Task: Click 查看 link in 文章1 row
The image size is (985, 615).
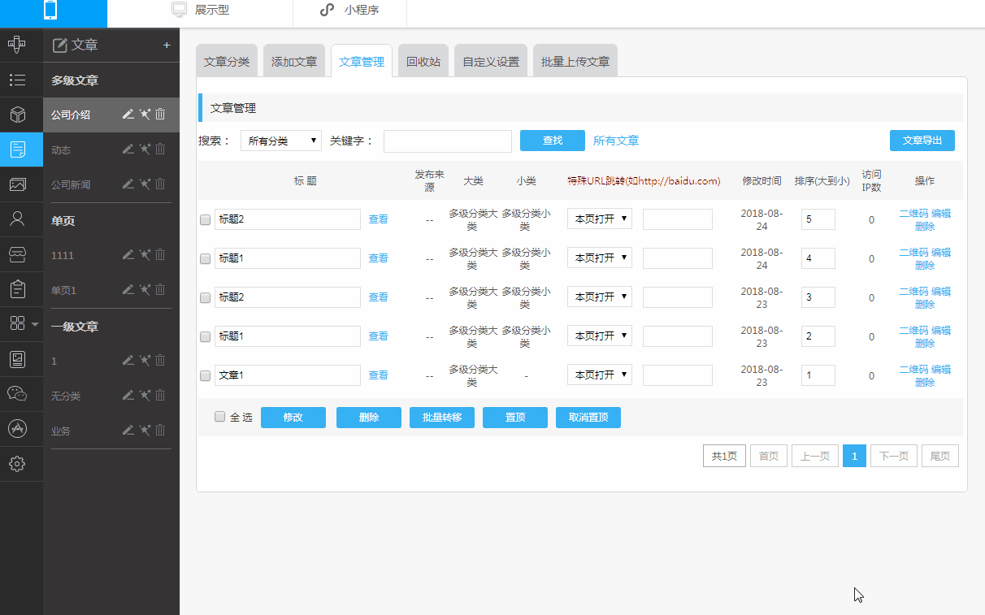Action: coord(379,375)
